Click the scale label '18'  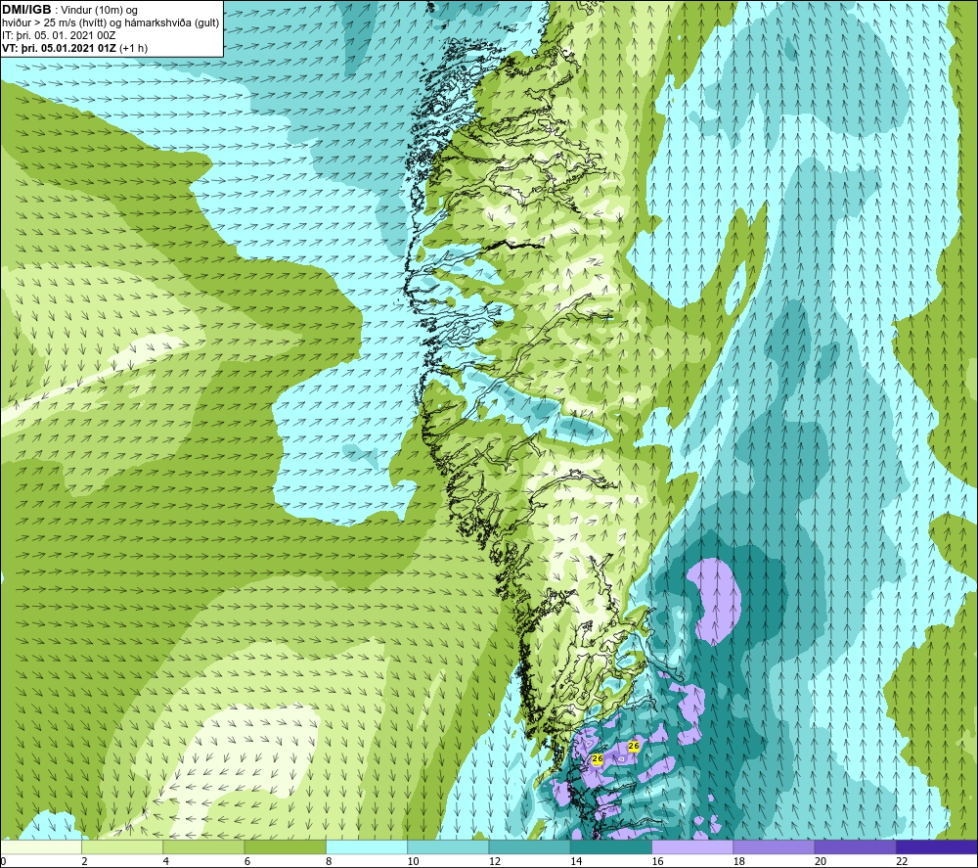click(x=739, y=861)
